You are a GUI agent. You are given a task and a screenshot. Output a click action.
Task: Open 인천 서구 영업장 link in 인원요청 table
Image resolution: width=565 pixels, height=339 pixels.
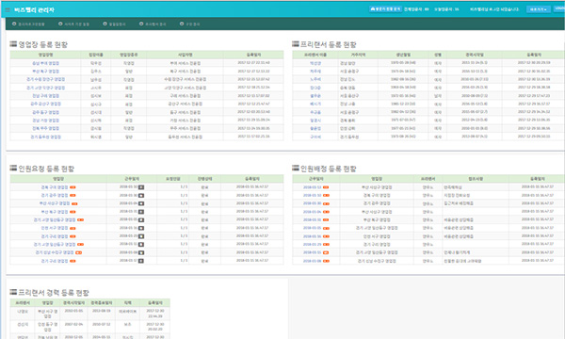[55, 228]
